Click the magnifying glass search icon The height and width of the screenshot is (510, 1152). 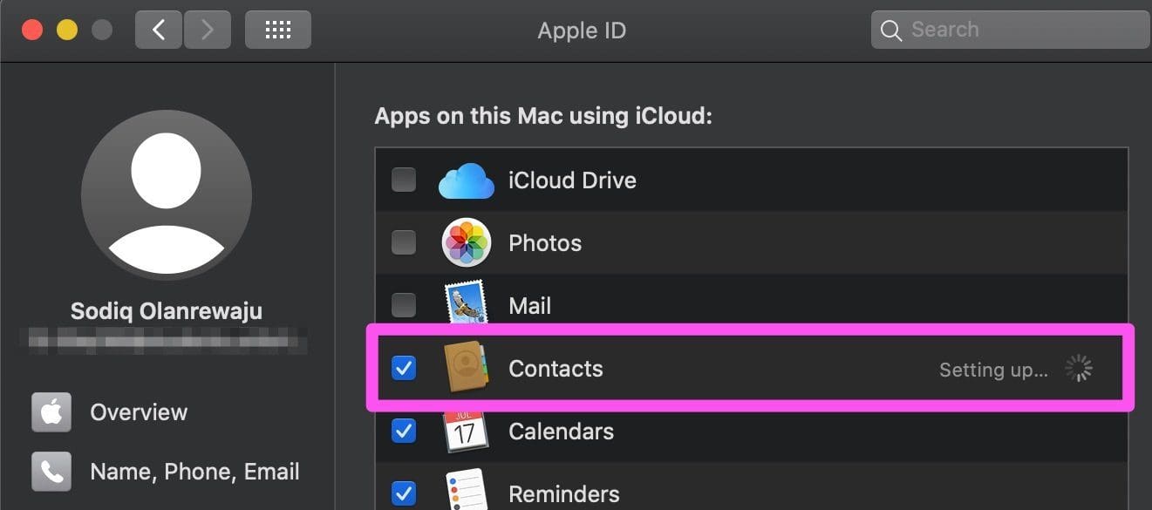pyautogui.click(x=890, y=31)
